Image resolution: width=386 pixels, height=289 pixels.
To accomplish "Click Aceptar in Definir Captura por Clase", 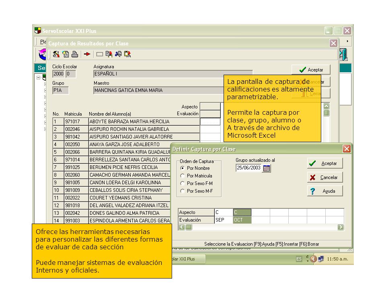I will [325, 163].
